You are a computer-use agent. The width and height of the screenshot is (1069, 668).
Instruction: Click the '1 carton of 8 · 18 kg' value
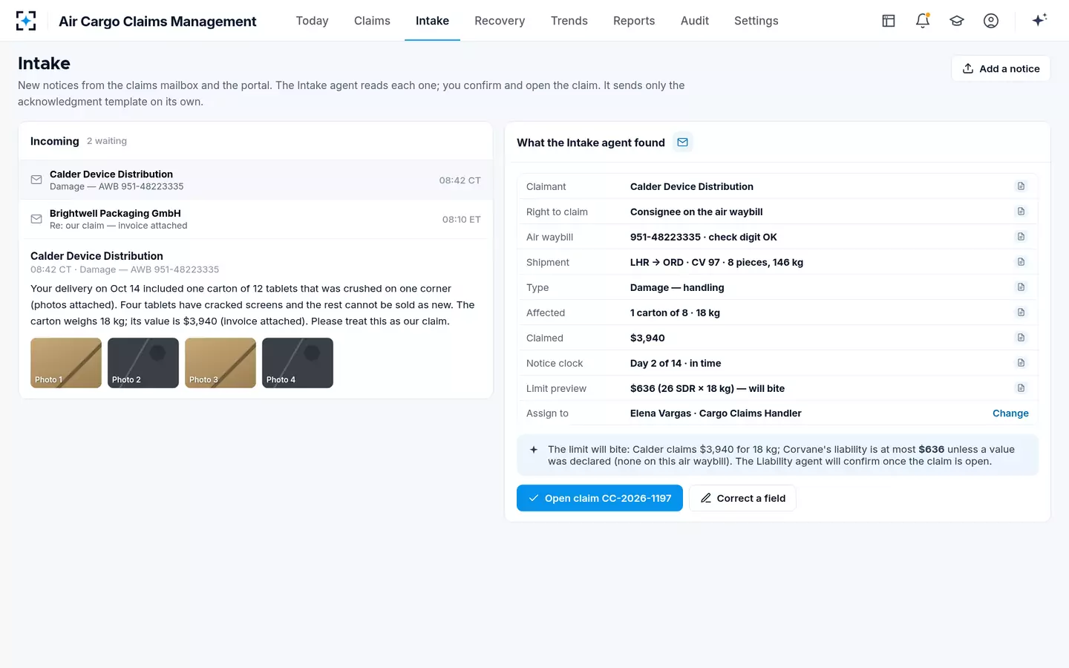coord(675,312)
